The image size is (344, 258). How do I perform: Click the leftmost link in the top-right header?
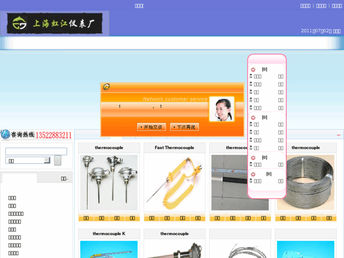(305, 6)
